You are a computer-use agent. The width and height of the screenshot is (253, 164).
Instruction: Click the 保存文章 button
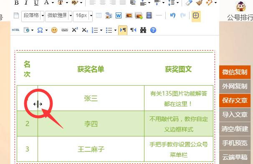click(x=235, y=101)
